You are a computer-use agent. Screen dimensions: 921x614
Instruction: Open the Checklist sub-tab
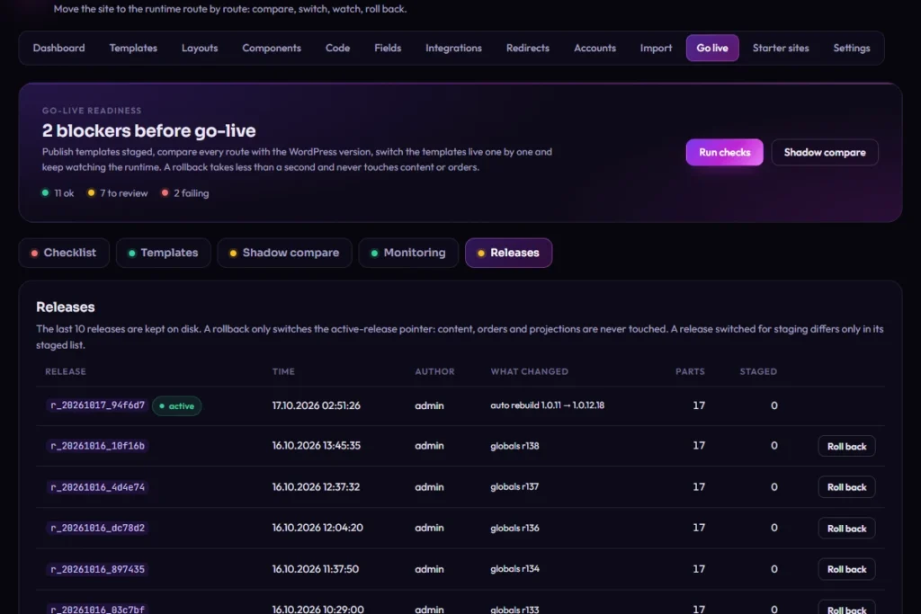[64, 253]
